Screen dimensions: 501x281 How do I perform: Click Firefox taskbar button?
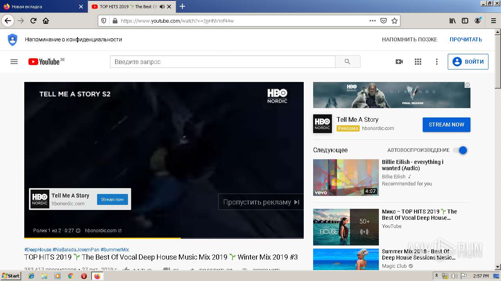(x=97, y=276)
